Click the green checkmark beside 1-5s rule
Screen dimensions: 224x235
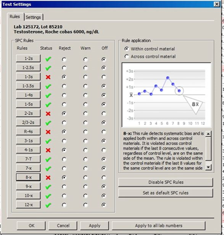[x=48, y=104]
